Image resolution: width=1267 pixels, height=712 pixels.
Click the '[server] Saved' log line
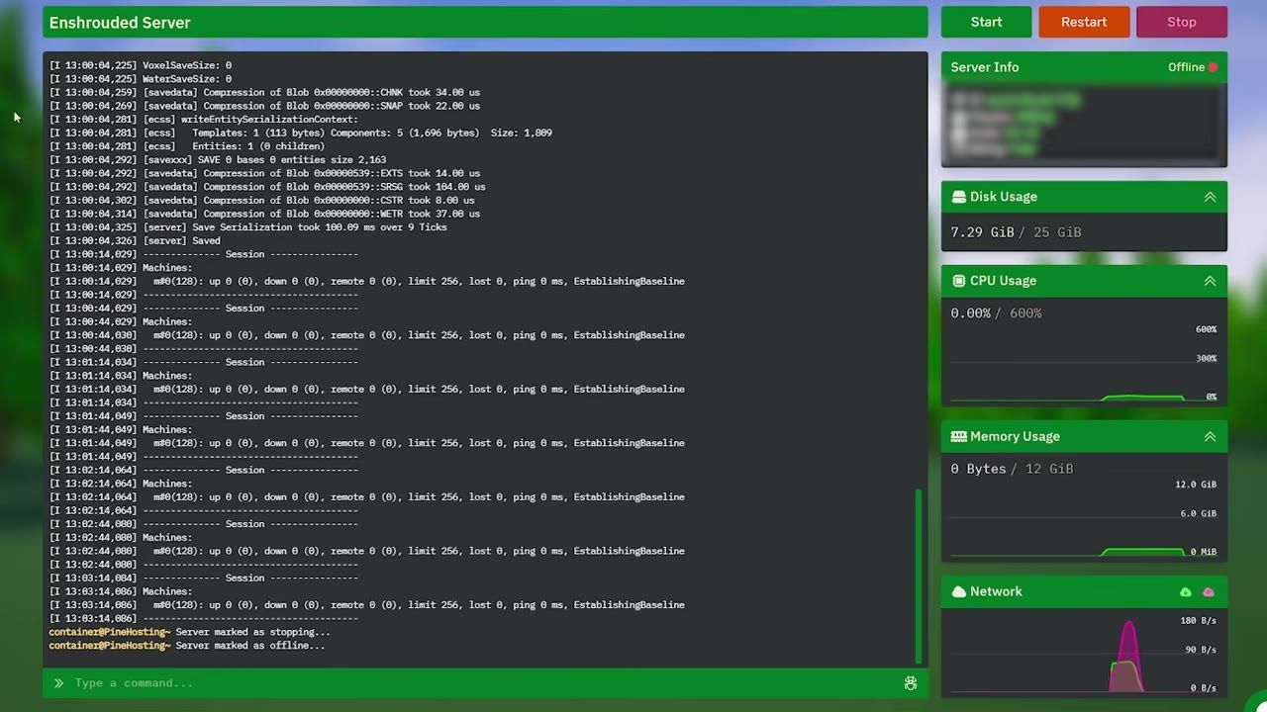(135, 240)
